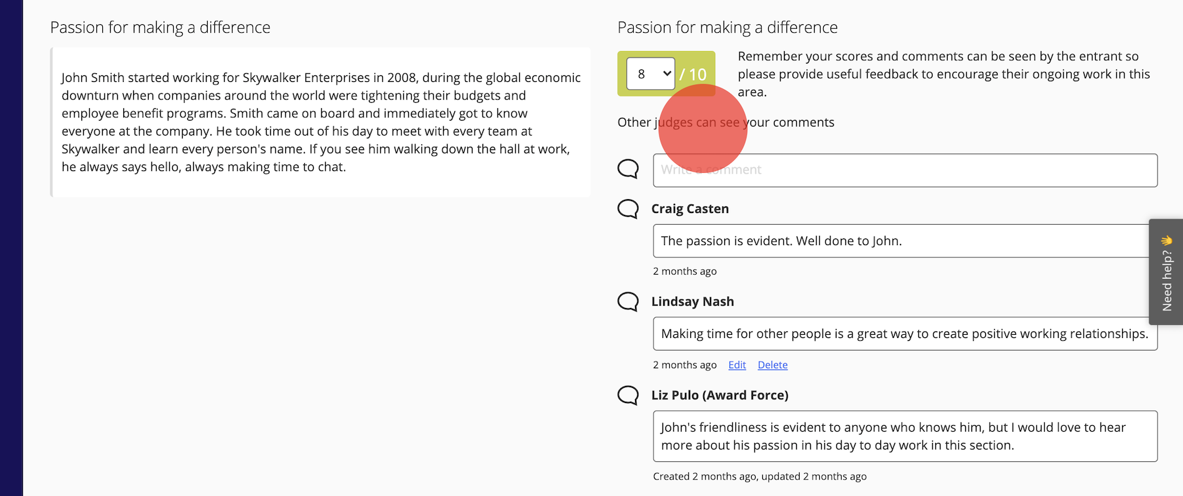Click the Lindsay Nash author name

coord(692,301)
